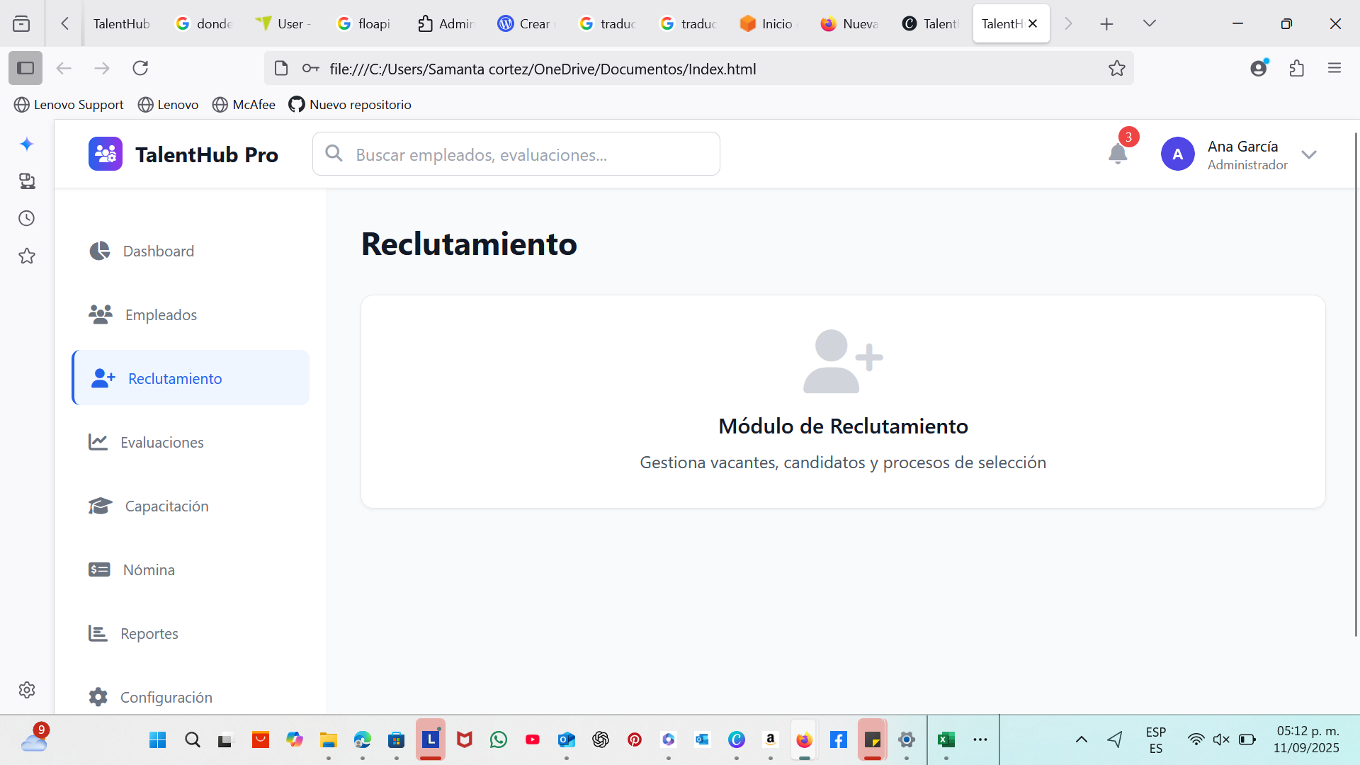Open Dashboard in the navigation menu
The height and width of the screenshot is (765, 1360).
(158, 251)
